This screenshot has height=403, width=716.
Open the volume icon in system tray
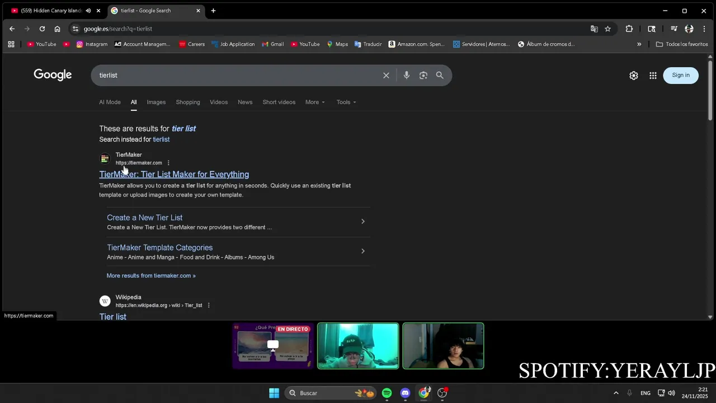click(671, 393)
